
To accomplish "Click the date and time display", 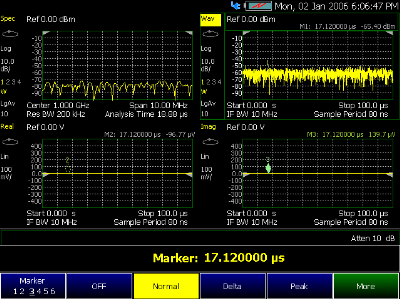I will (336, 6).
